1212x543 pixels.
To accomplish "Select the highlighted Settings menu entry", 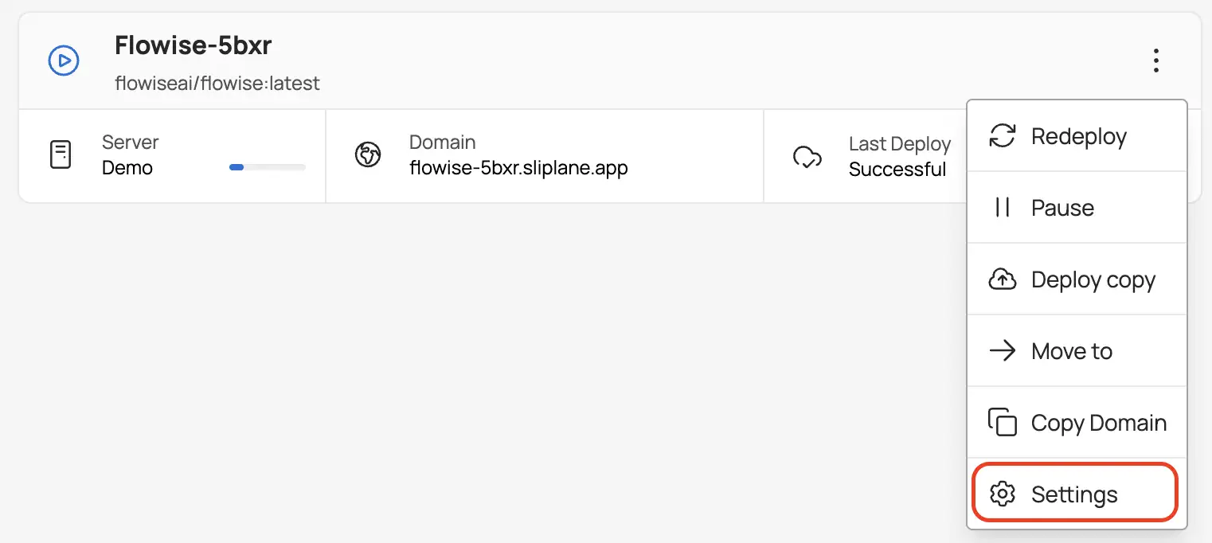I will coord(1074,493).
